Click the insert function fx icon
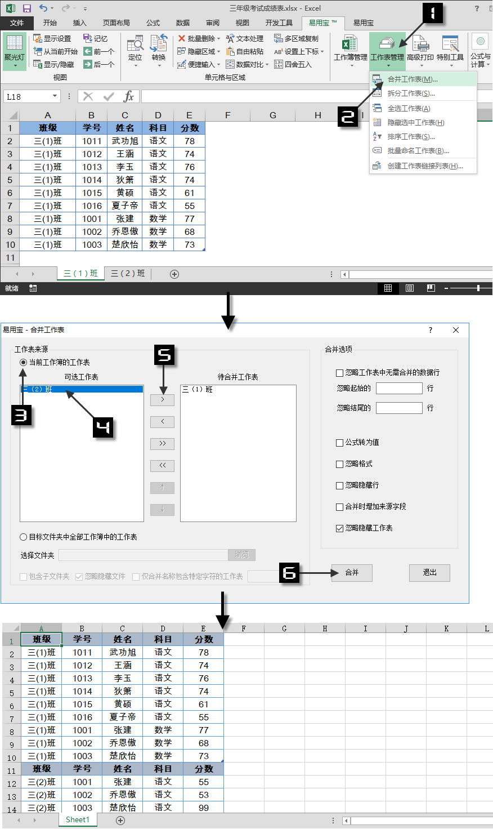 129,96
